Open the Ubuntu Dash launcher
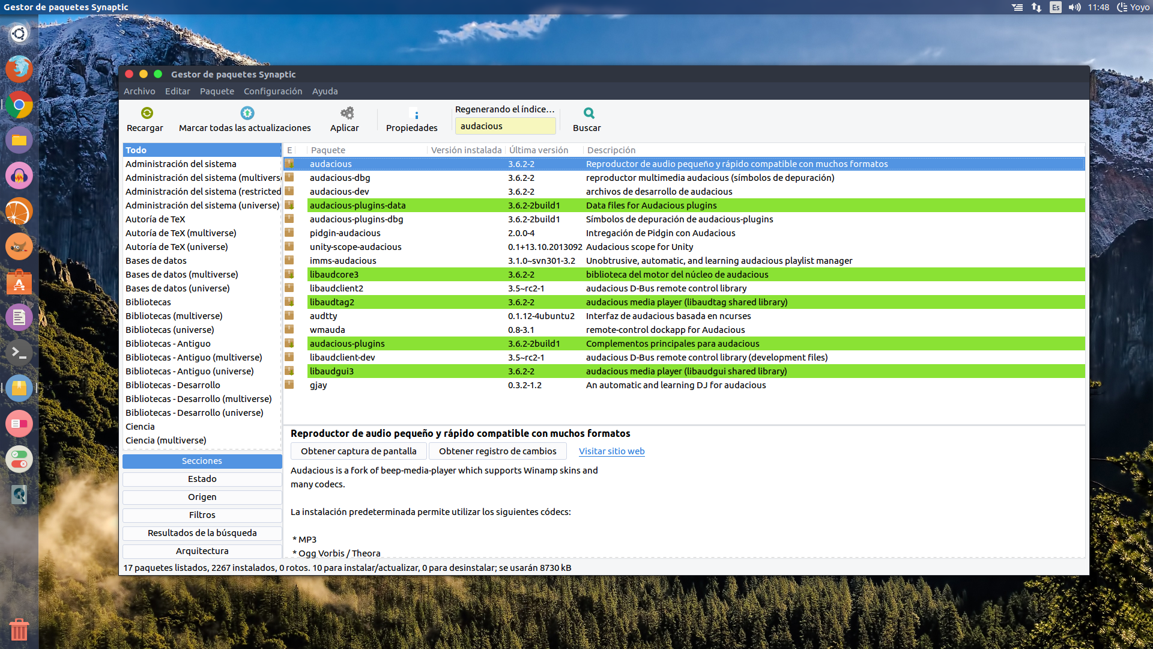The height and width of the screenshot is (649, 1153). pyautogui.click(x=19, y=34)
